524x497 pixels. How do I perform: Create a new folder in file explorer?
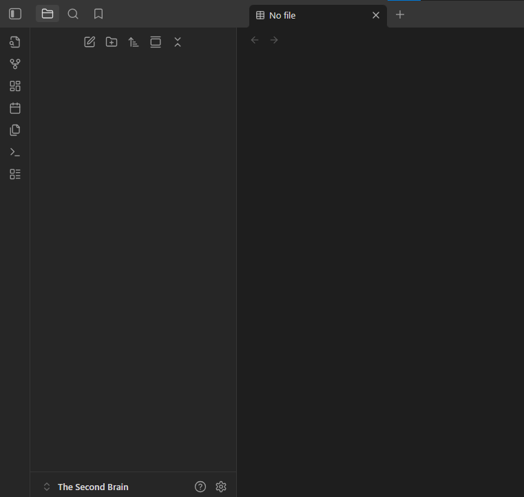coord(112,42)
